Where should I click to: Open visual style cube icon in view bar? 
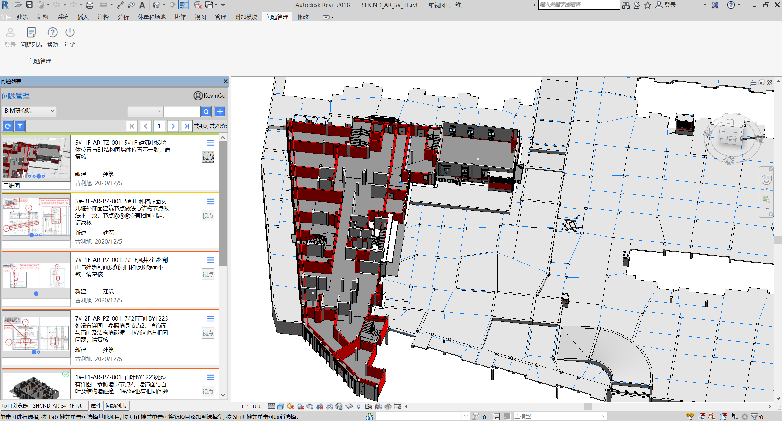[281, 406]
